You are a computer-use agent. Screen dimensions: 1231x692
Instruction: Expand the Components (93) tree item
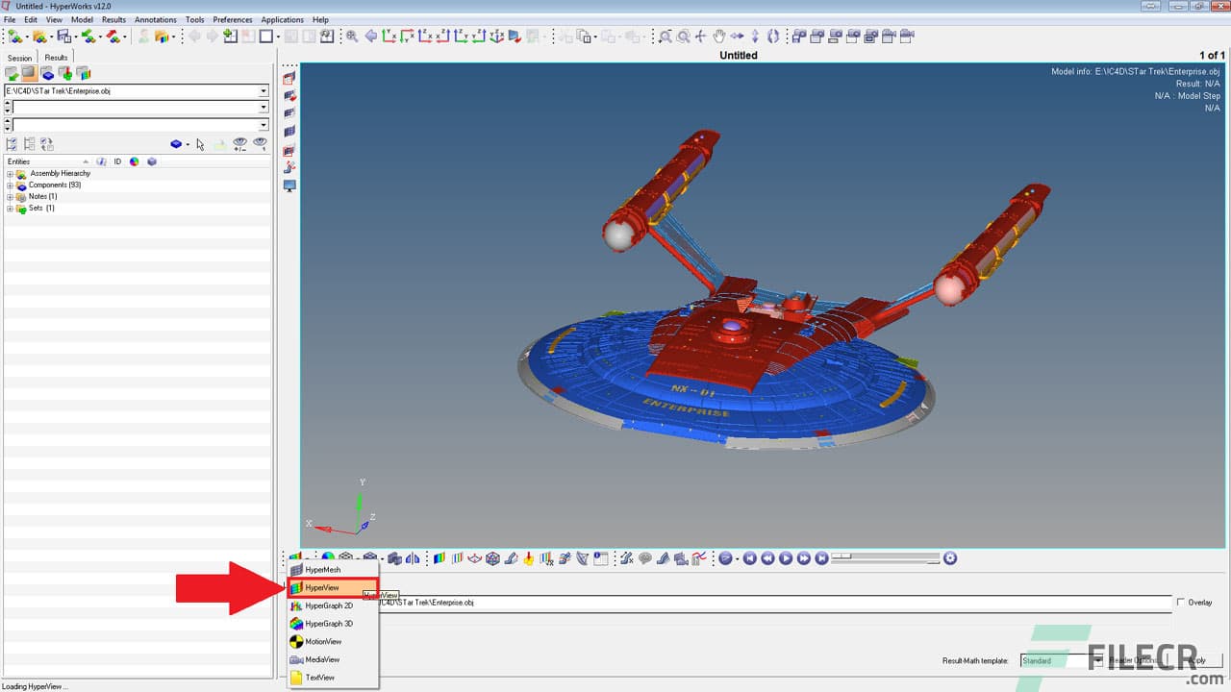[x=10, y=185]
